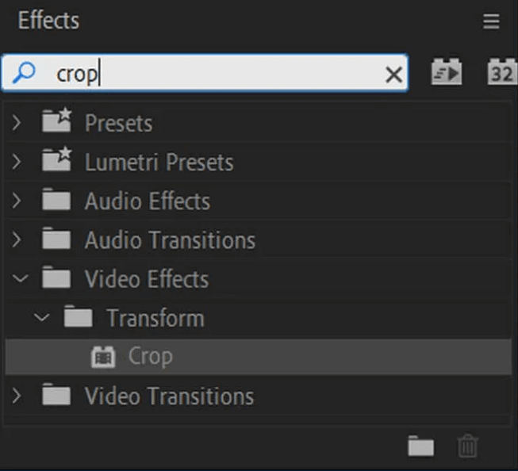This screenshot has width=518, height=471.
Task: Toggle the 32-bit Color effects filter
Action: (x=501, y=74)
